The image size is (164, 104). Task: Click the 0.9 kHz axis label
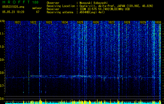point(2,60)
